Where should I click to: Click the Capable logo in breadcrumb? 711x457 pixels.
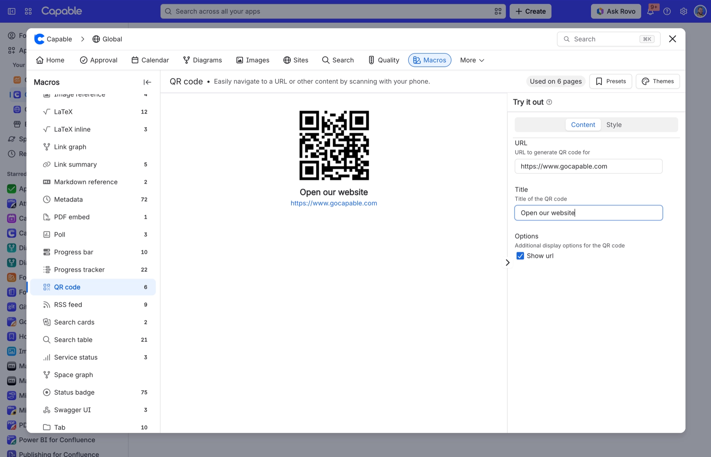click(39, 39)
